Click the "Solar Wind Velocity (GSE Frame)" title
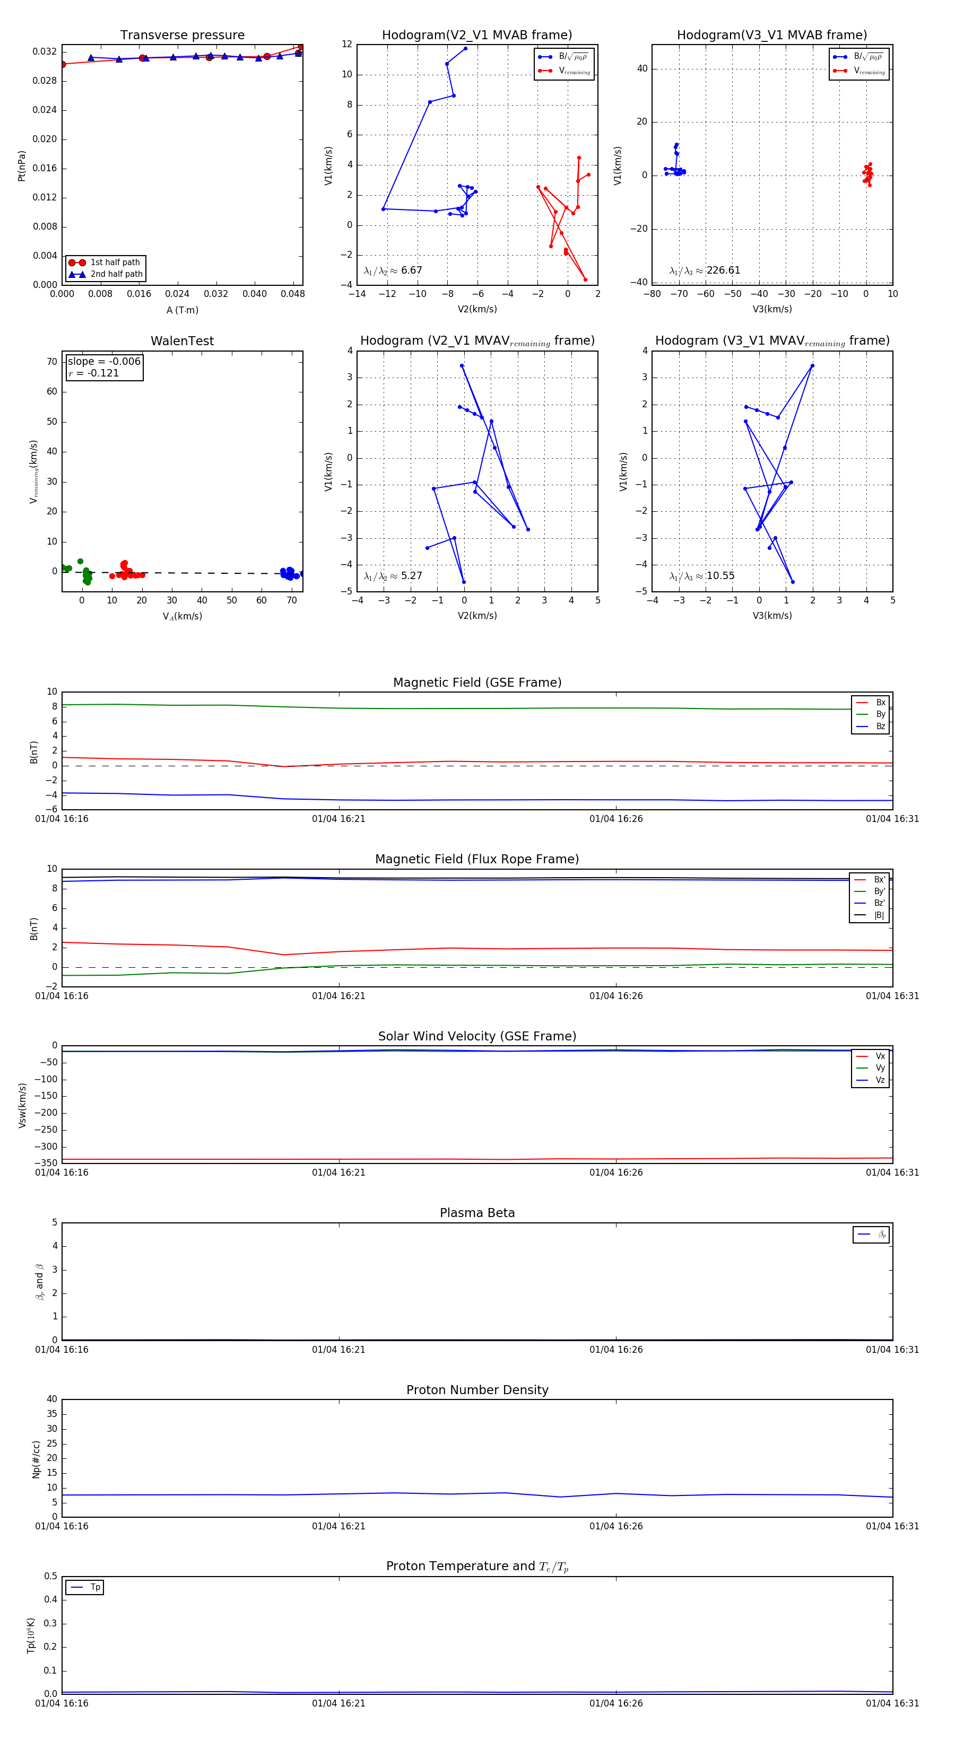The image size is (955, 1750). [477, 1036]
